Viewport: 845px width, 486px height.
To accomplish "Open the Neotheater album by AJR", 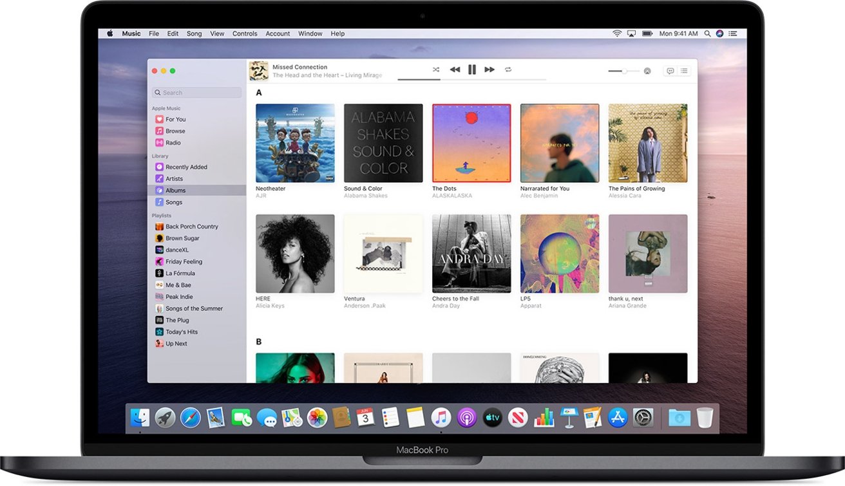I will point(295,143).
